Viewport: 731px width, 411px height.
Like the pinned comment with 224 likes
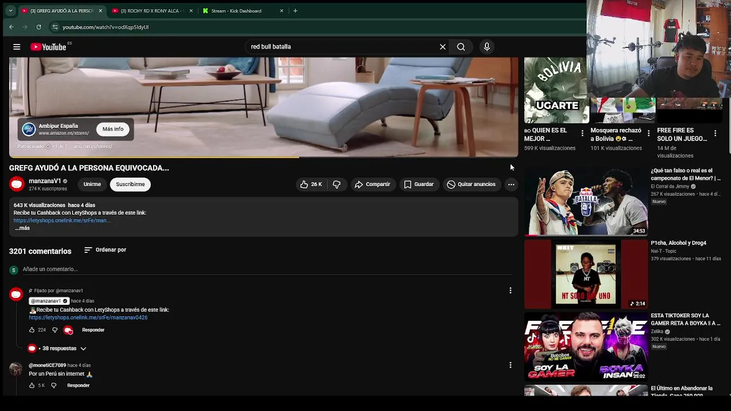click(32, 330)
